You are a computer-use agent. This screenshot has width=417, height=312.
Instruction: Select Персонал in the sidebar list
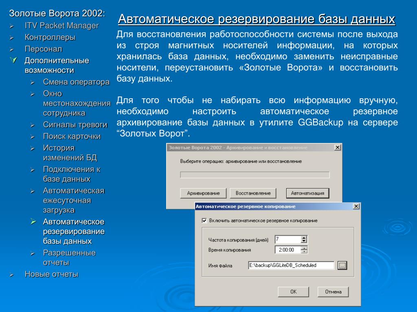click(43, 49)
